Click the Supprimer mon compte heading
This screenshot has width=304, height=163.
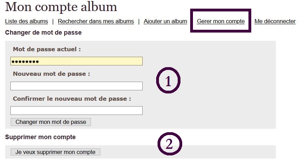[40, 137]
